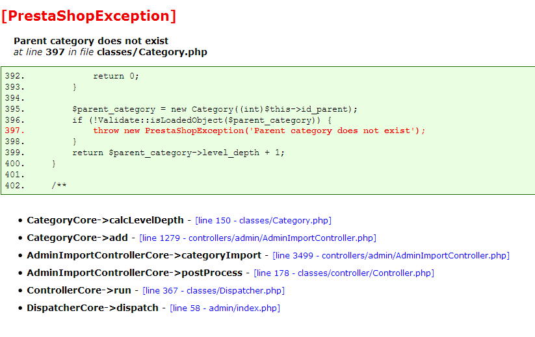Open the line 58 admin/index.php link
535x337 pixels.
click(225, 308)
